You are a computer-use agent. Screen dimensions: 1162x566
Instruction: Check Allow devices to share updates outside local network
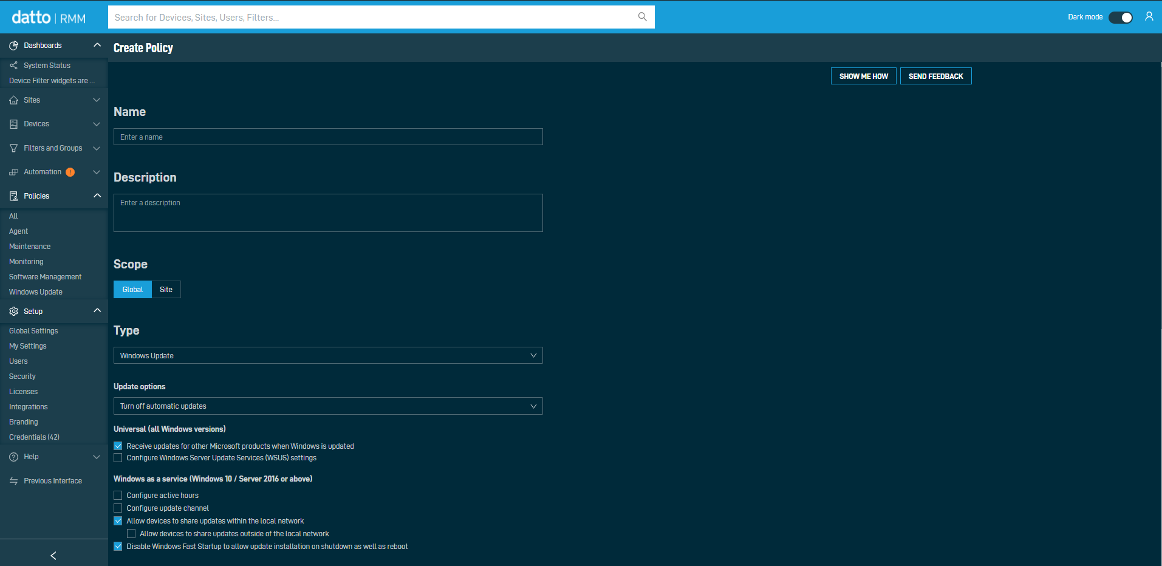coord(131,534)
